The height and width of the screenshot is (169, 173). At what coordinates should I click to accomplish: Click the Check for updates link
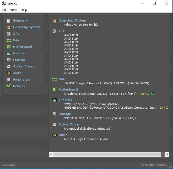click(154, 165)
